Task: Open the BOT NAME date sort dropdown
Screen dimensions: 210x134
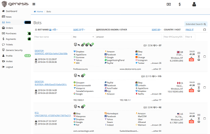Action: coord(56,30)
